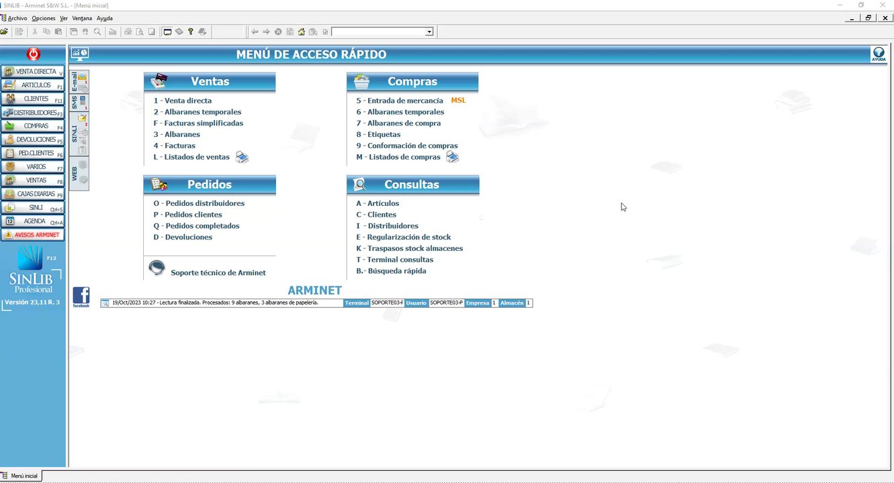Open A - Artículos consultas link
Image resolution: width=894 pixels, height=483 pixels.
coord(377,203)
